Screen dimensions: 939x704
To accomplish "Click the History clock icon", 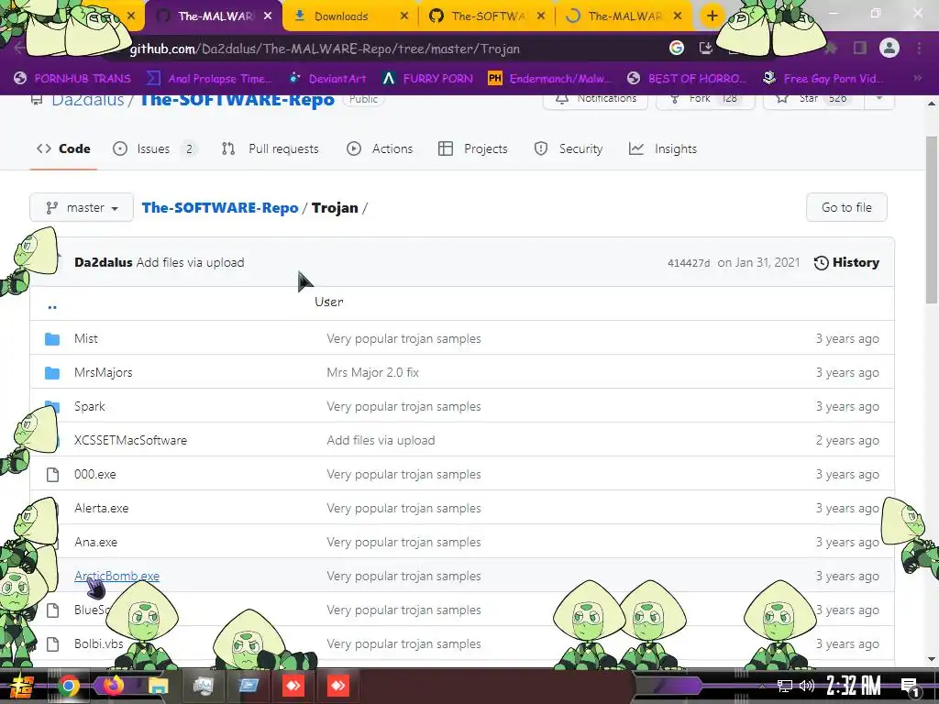I will (x=821, y=263).
